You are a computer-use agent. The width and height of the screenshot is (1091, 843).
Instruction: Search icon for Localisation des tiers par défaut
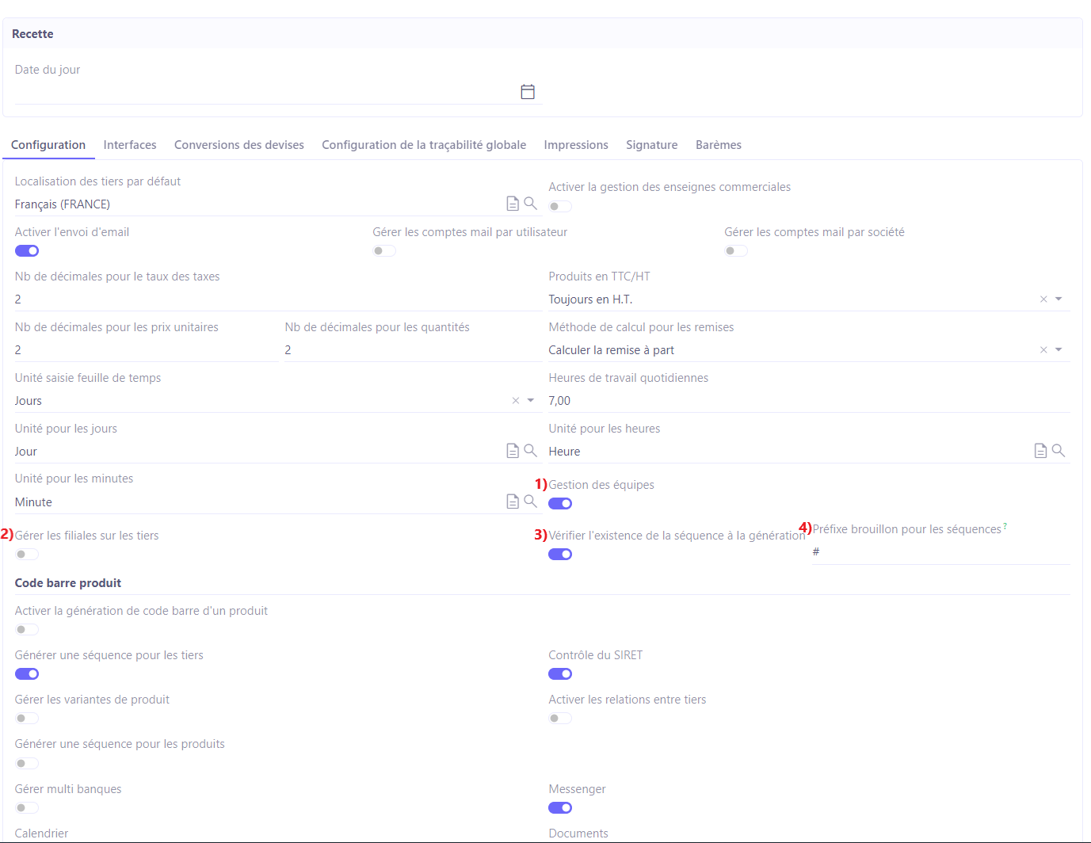pyautogui.click(x=531, y=204)
